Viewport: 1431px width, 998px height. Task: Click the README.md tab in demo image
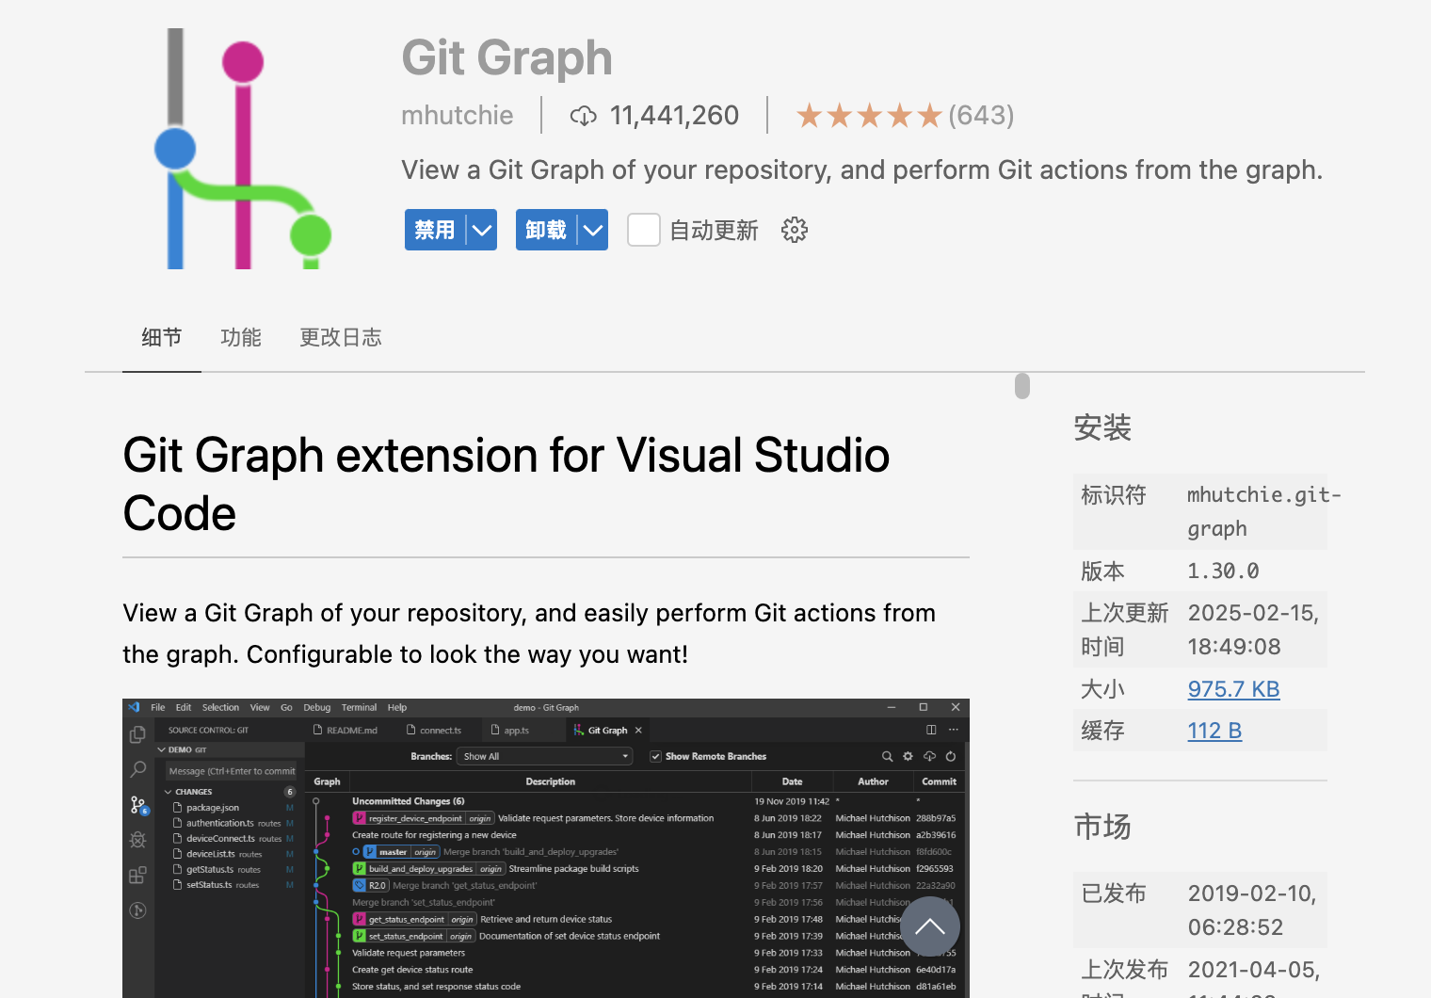[x=346, y=730]
